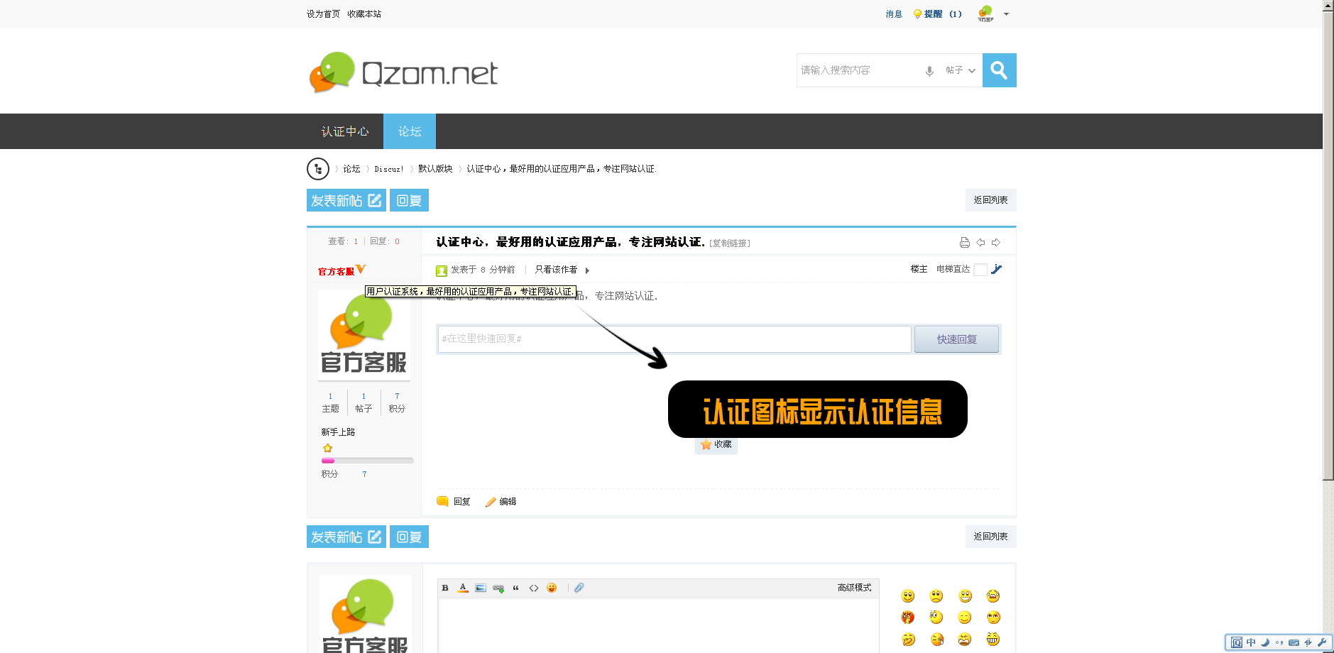
Task: Click the microphone voice search icon
Action: tap(929, 71)
